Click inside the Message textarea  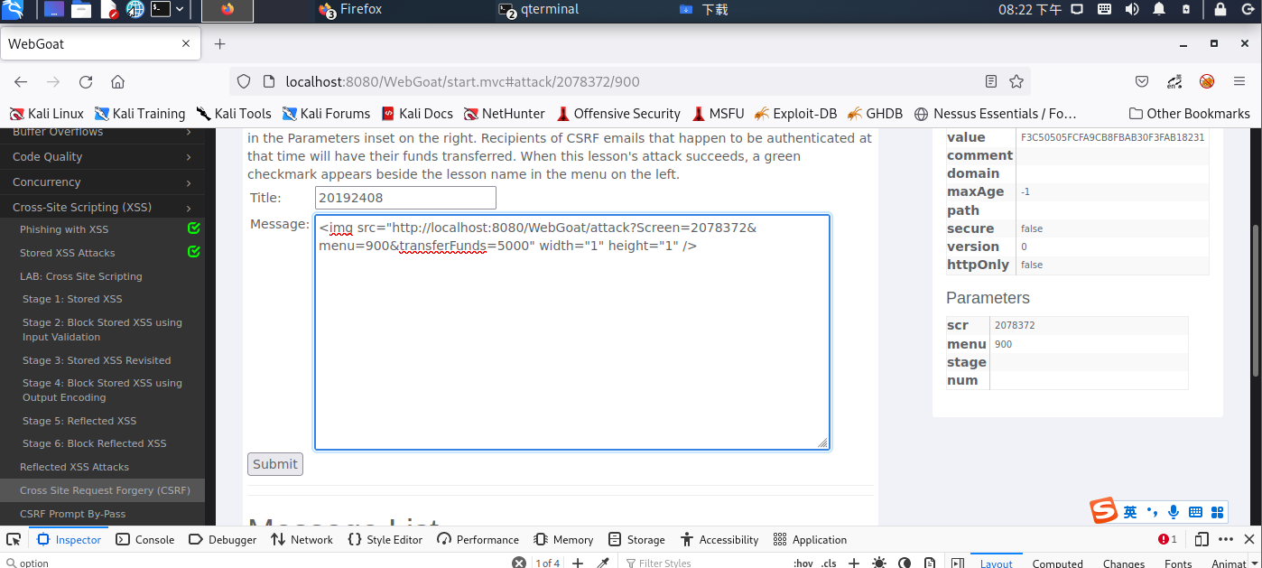pos(572,331)
